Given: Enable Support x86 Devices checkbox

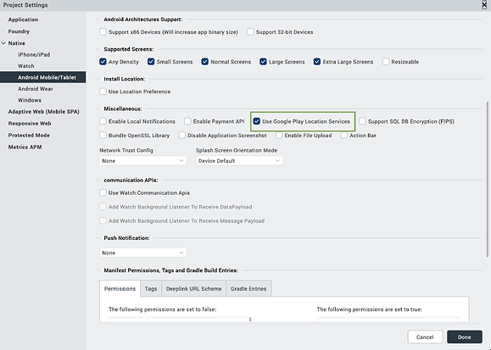Looking at the screenshot, I should 103,32.
